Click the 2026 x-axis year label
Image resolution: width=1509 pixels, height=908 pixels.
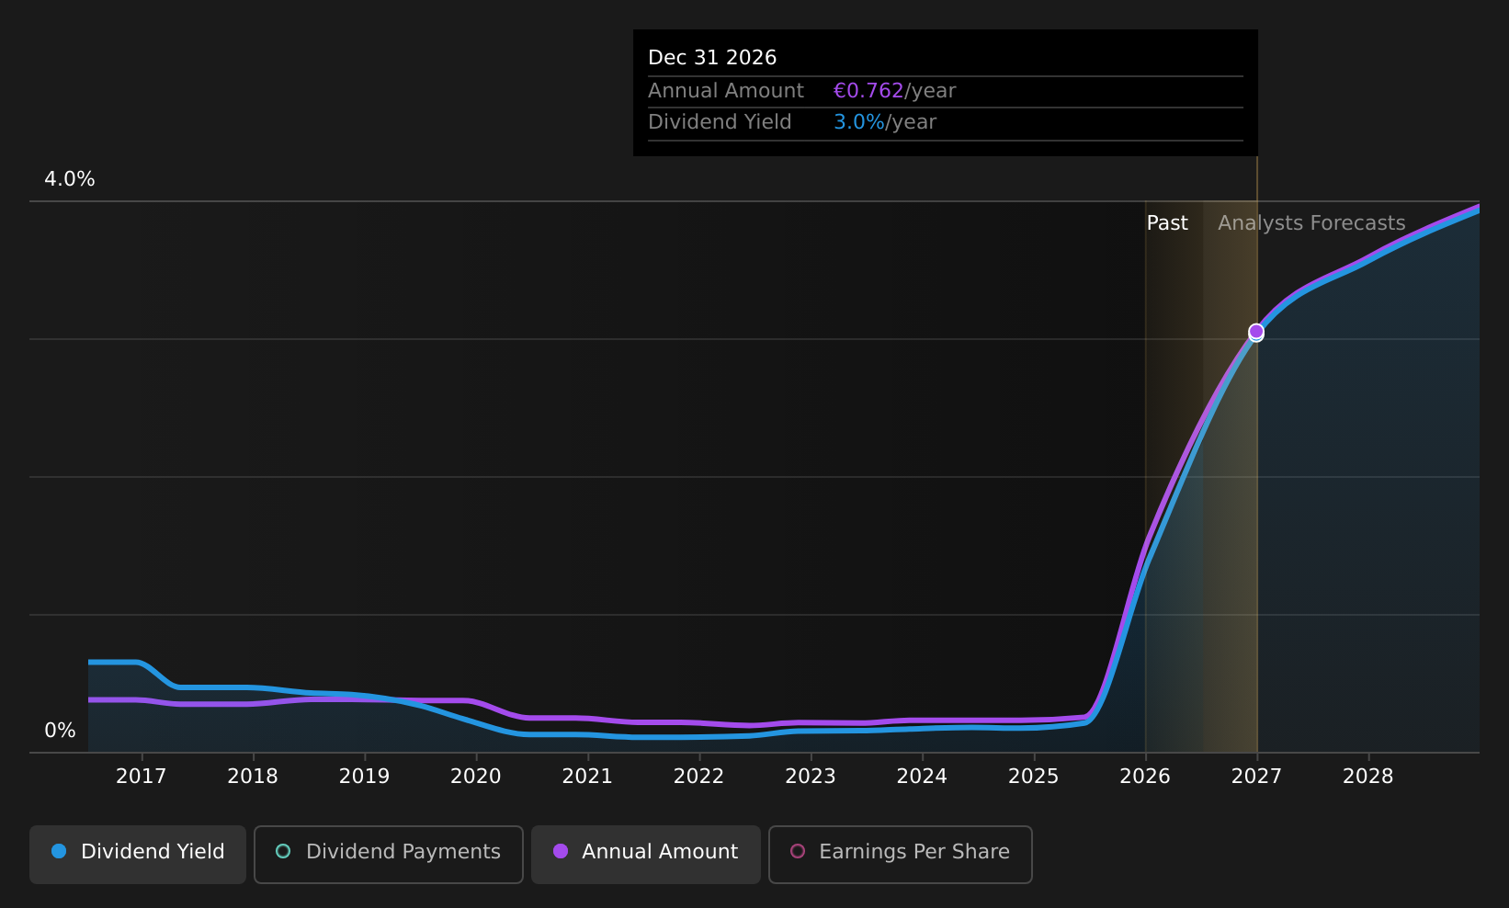click(x=1145, y=777)
